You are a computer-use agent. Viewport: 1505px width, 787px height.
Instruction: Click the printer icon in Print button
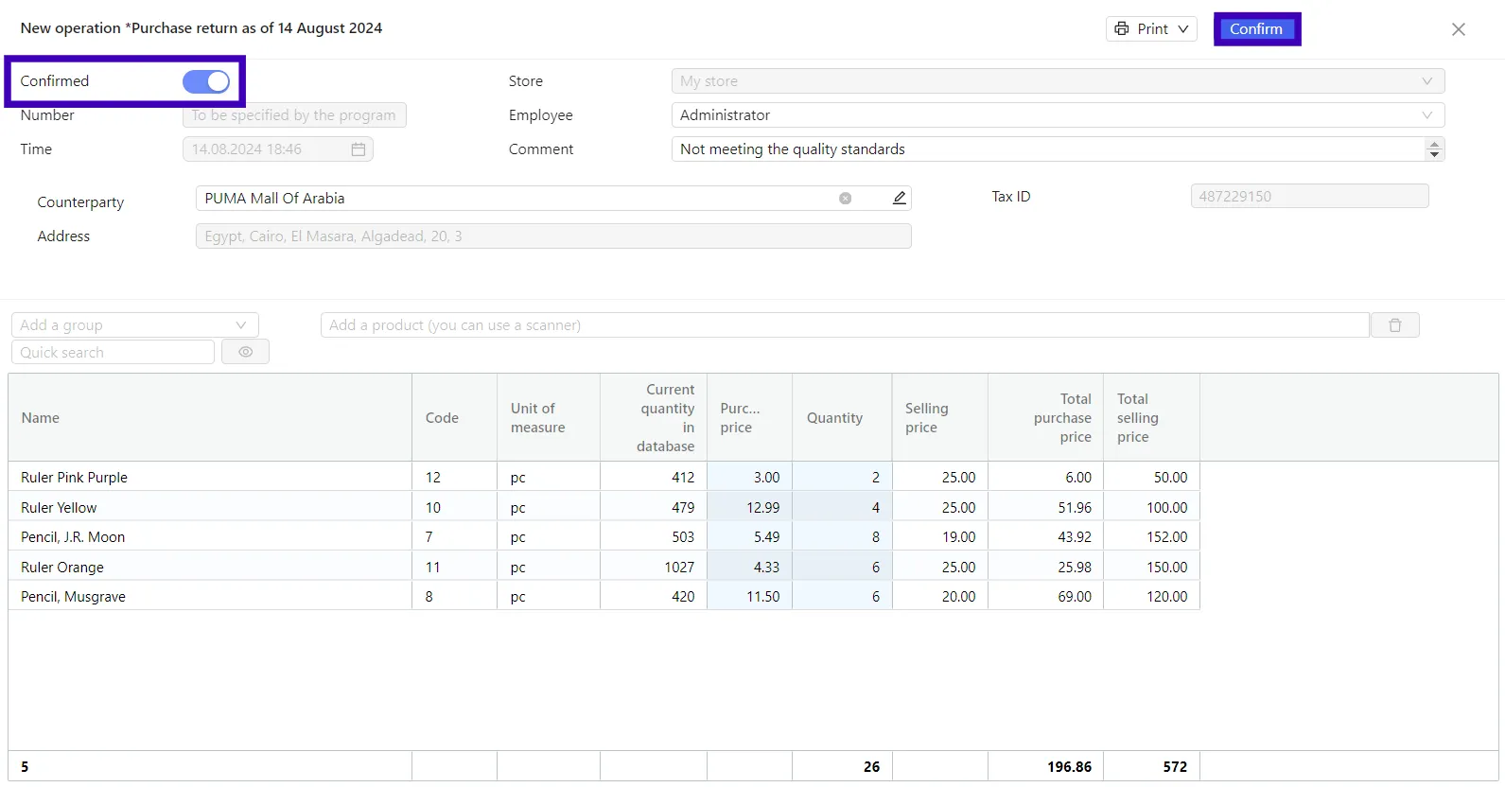coord(1121,28)
